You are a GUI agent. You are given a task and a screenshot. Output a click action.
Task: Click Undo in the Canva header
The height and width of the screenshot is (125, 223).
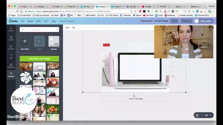pyautogui.click(x=38, y=21)
